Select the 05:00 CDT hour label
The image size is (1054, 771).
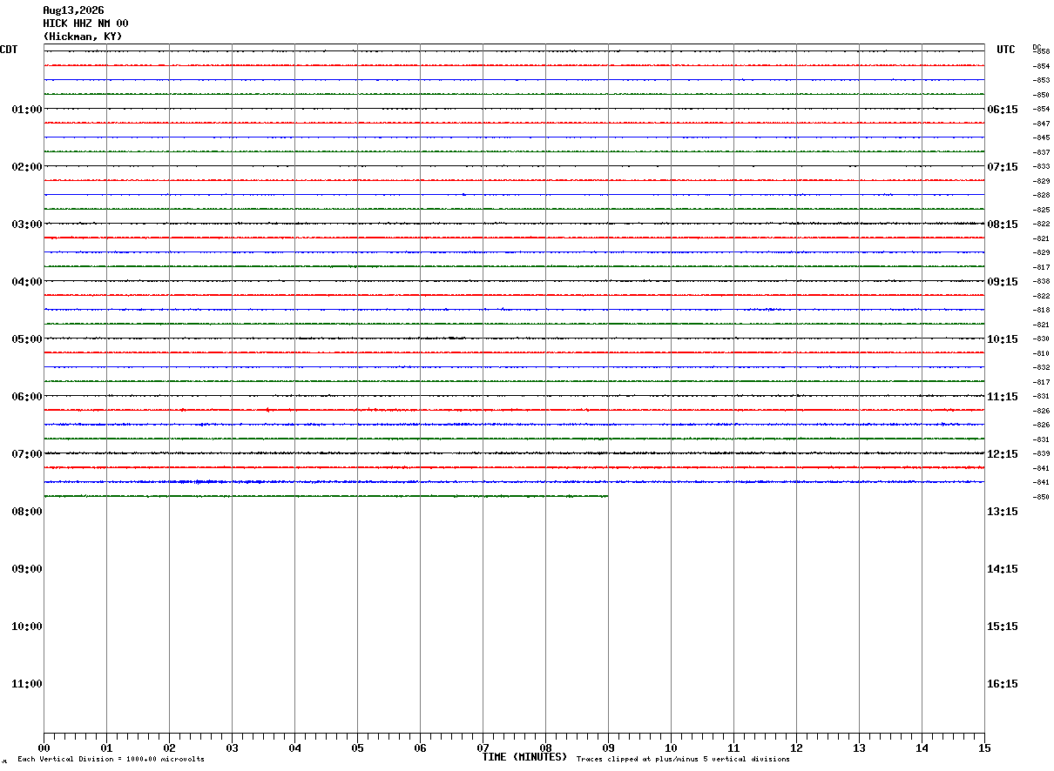[x=27, y=339]
